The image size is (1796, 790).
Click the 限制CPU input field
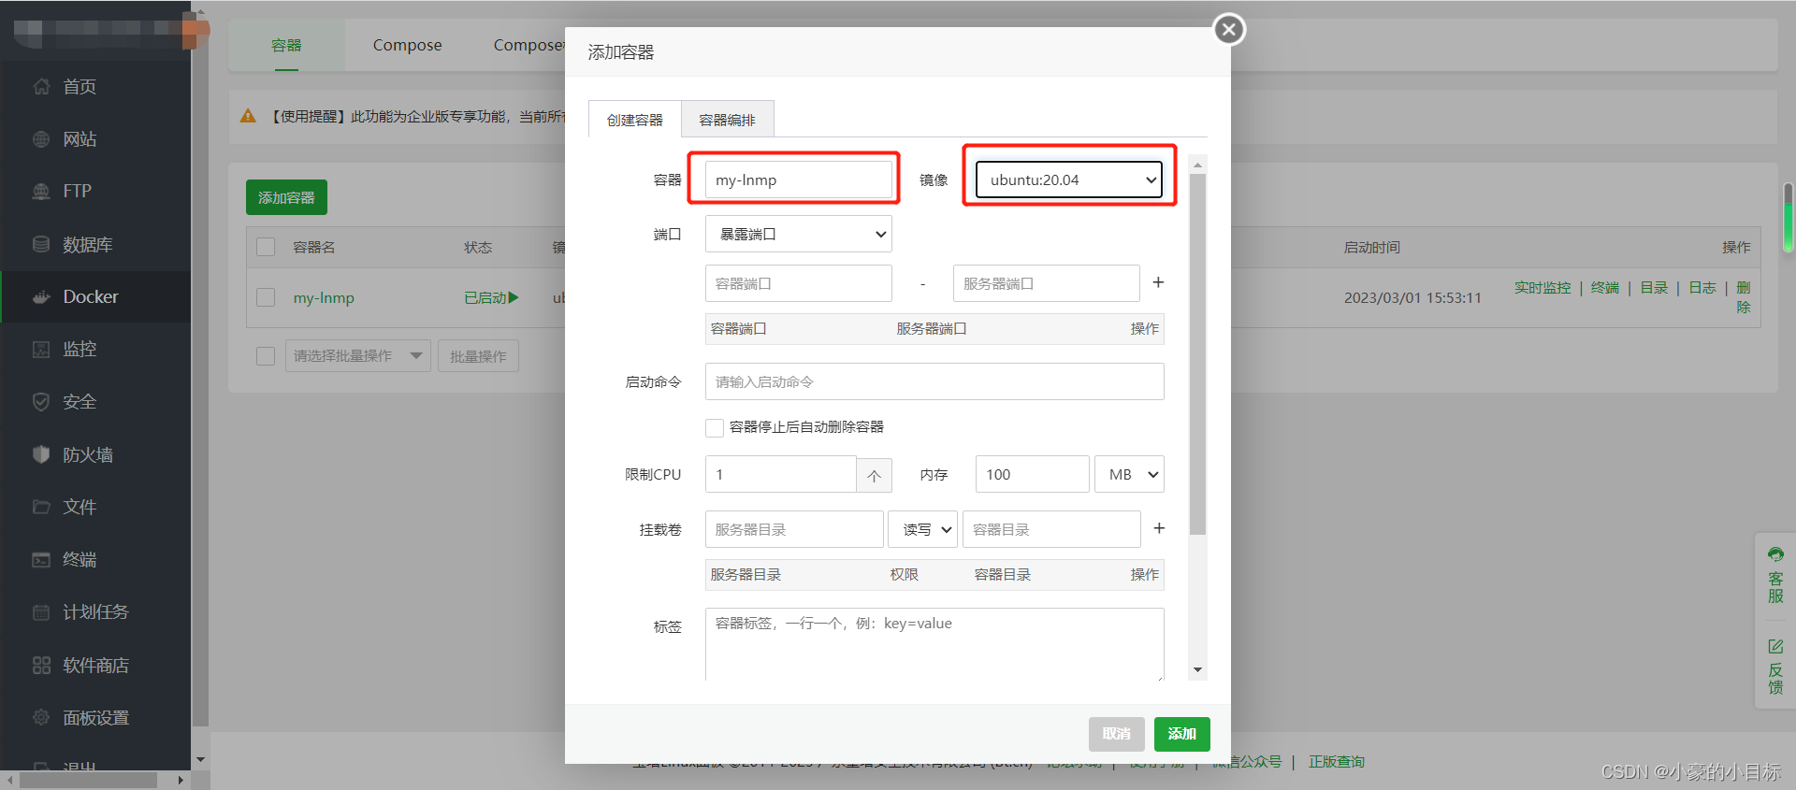(x=781, y=475)
